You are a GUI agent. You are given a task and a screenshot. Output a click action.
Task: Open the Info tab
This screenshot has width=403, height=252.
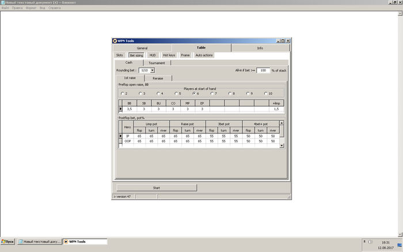tap(260, 48)
